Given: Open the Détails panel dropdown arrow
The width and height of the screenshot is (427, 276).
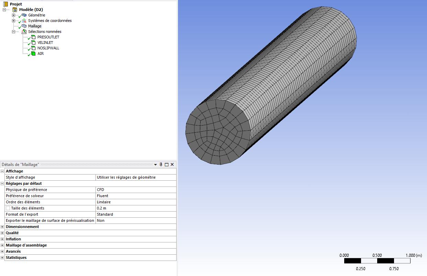Looking at the screenshot, I should point(156,165).
